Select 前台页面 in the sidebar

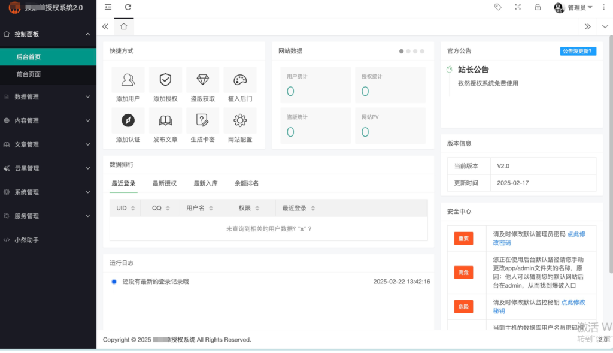click(x=29, y=74)
